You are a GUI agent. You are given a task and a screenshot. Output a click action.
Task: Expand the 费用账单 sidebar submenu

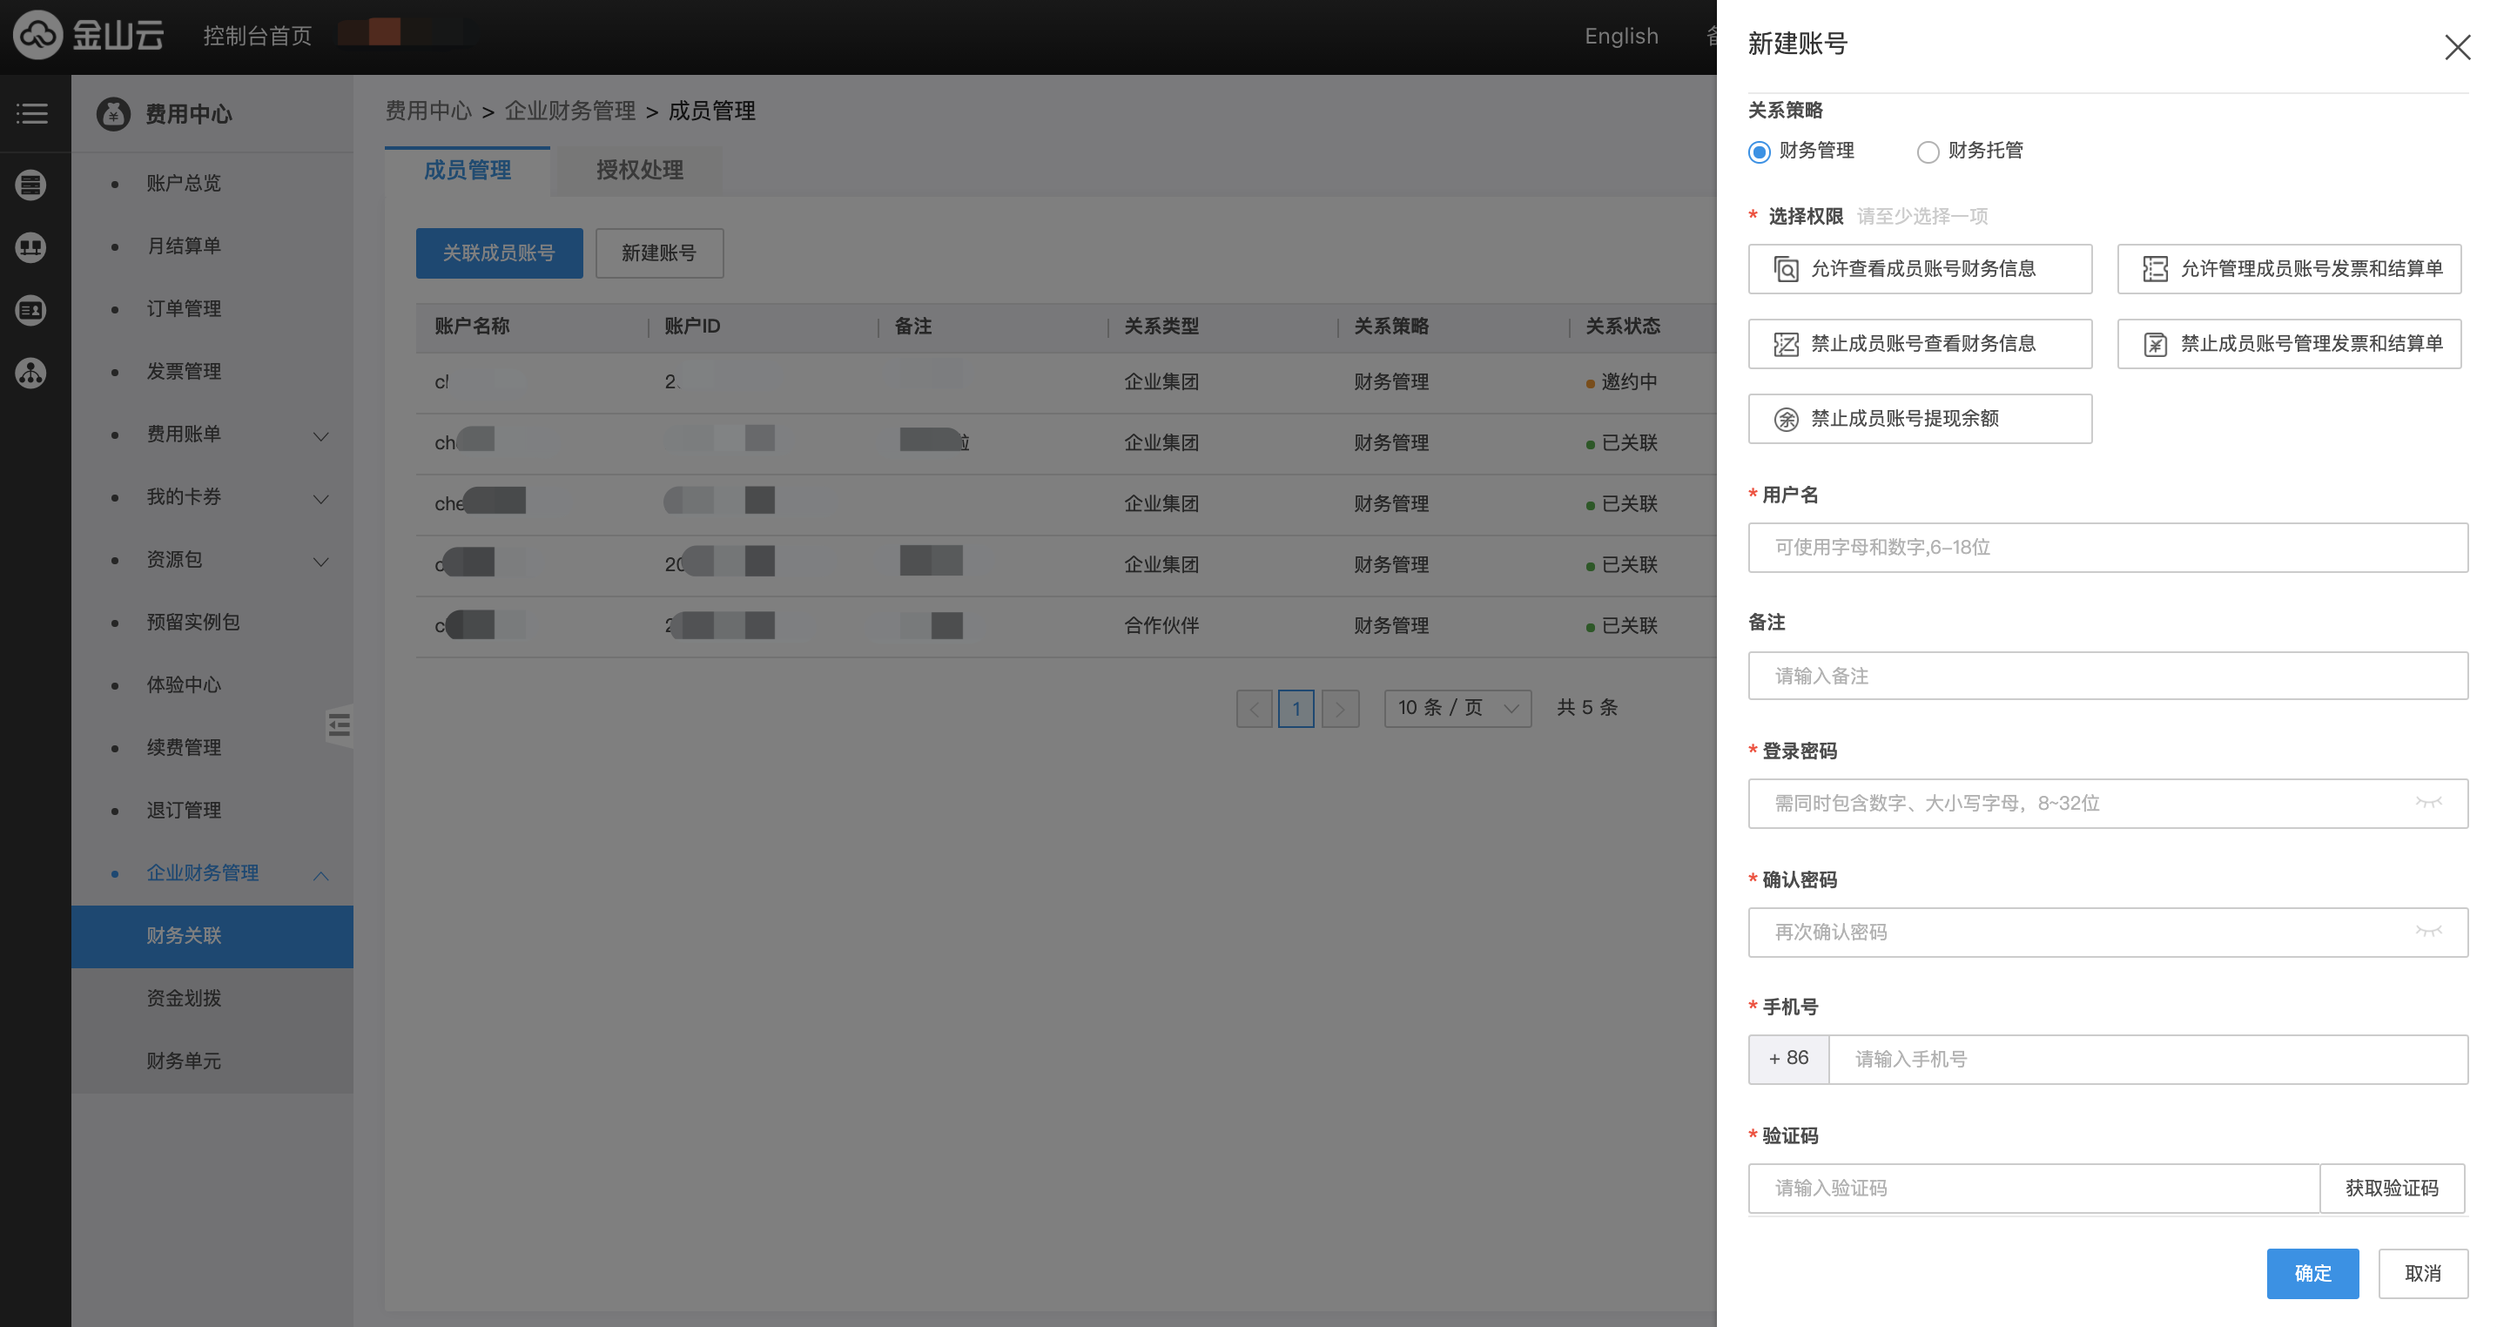click(x=321, y=435)
